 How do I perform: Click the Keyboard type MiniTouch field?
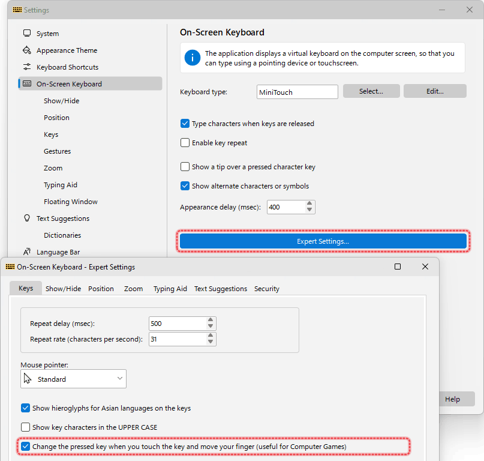297,92
